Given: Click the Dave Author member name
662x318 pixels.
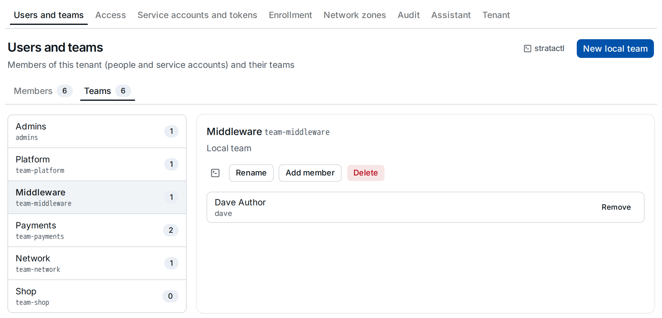Looking at the screenshot, I should (x=240, y=202).
